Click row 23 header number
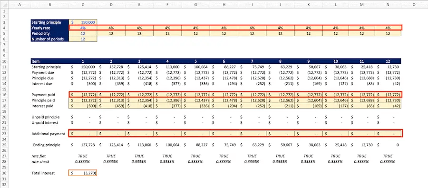This screenshot has width=428, height=188. click(4, 134)
